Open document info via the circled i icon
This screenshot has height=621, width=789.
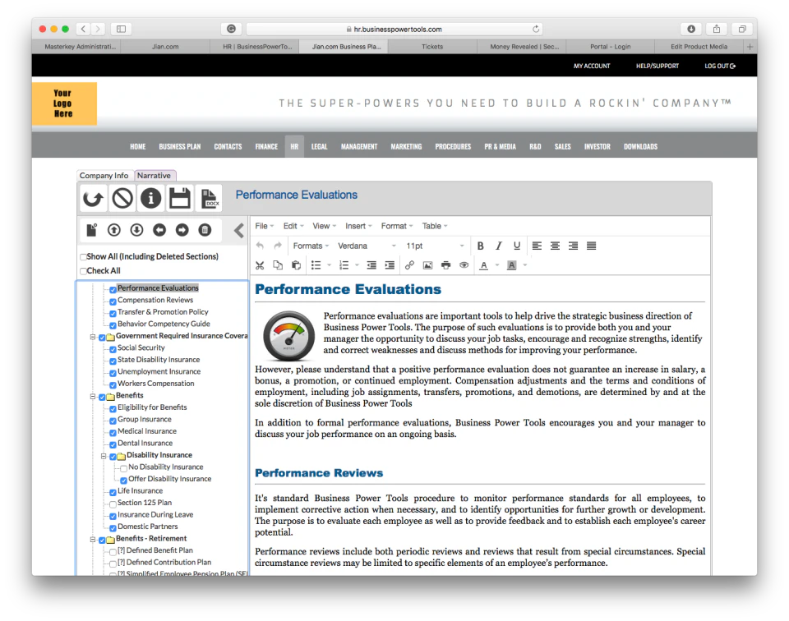pos(150,198)
